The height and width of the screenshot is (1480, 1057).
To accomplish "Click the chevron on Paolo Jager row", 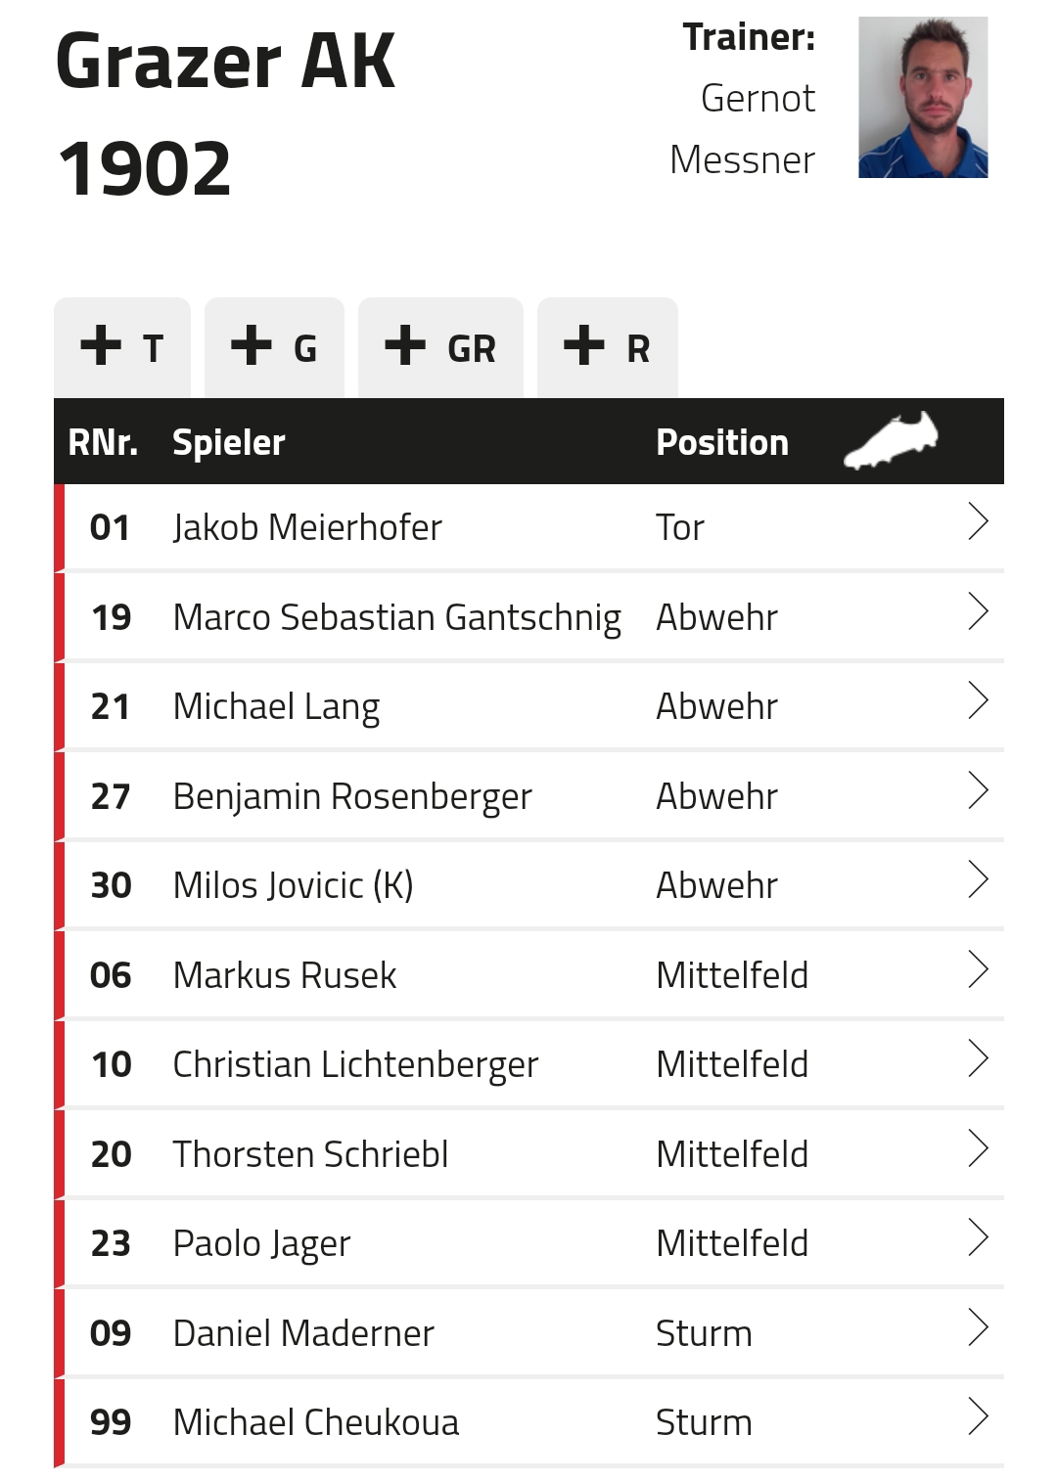I will coord(978,1237).
